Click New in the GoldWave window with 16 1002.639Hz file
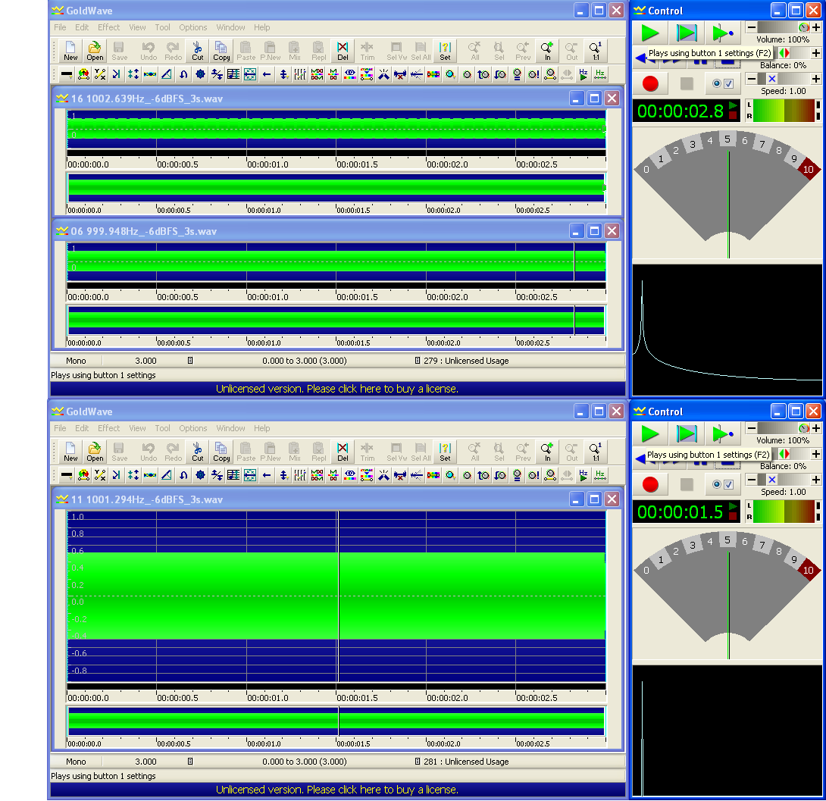This screenshot has height=801, width=826. tap(70, 51)
